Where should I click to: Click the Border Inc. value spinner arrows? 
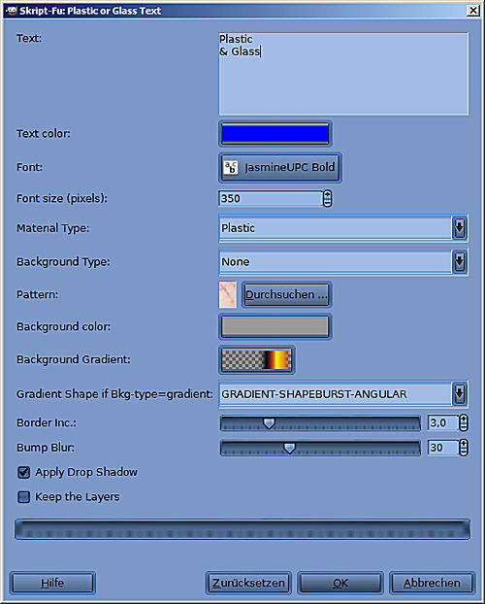coord(464,422)
